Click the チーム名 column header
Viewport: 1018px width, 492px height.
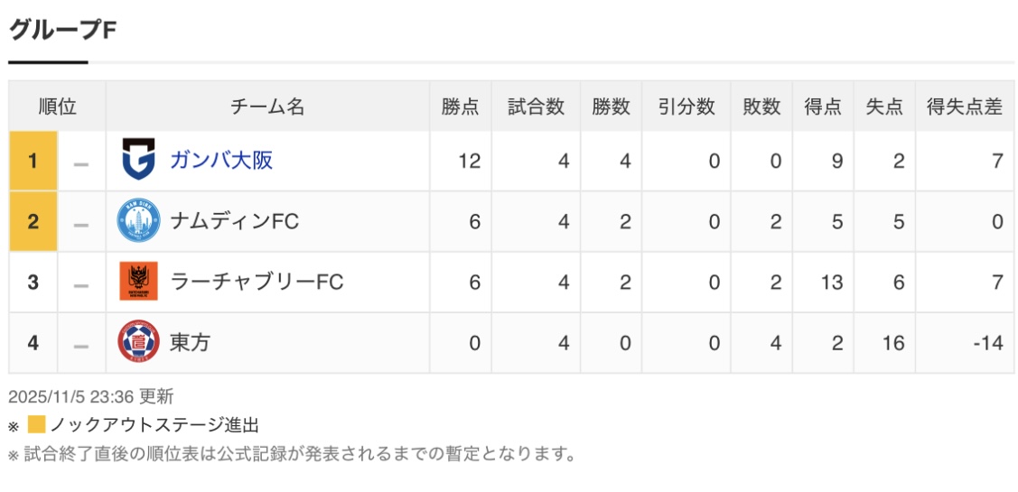(x=267, y=107)
